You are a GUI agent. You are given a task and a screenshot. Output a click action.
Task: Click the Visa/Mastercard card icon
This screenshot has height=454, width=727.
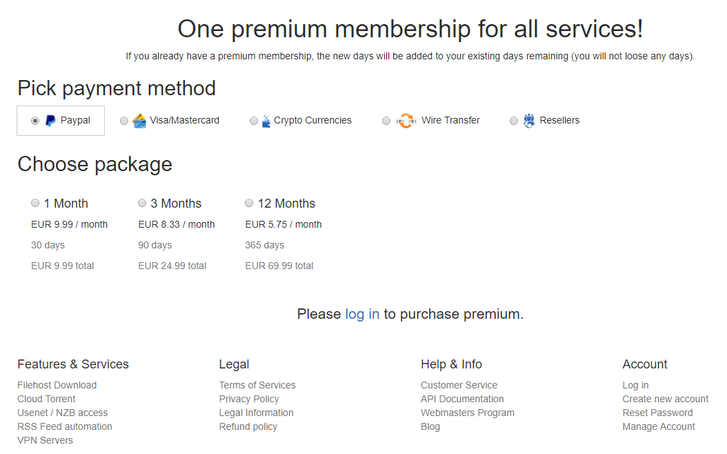[x=139, y=121]
